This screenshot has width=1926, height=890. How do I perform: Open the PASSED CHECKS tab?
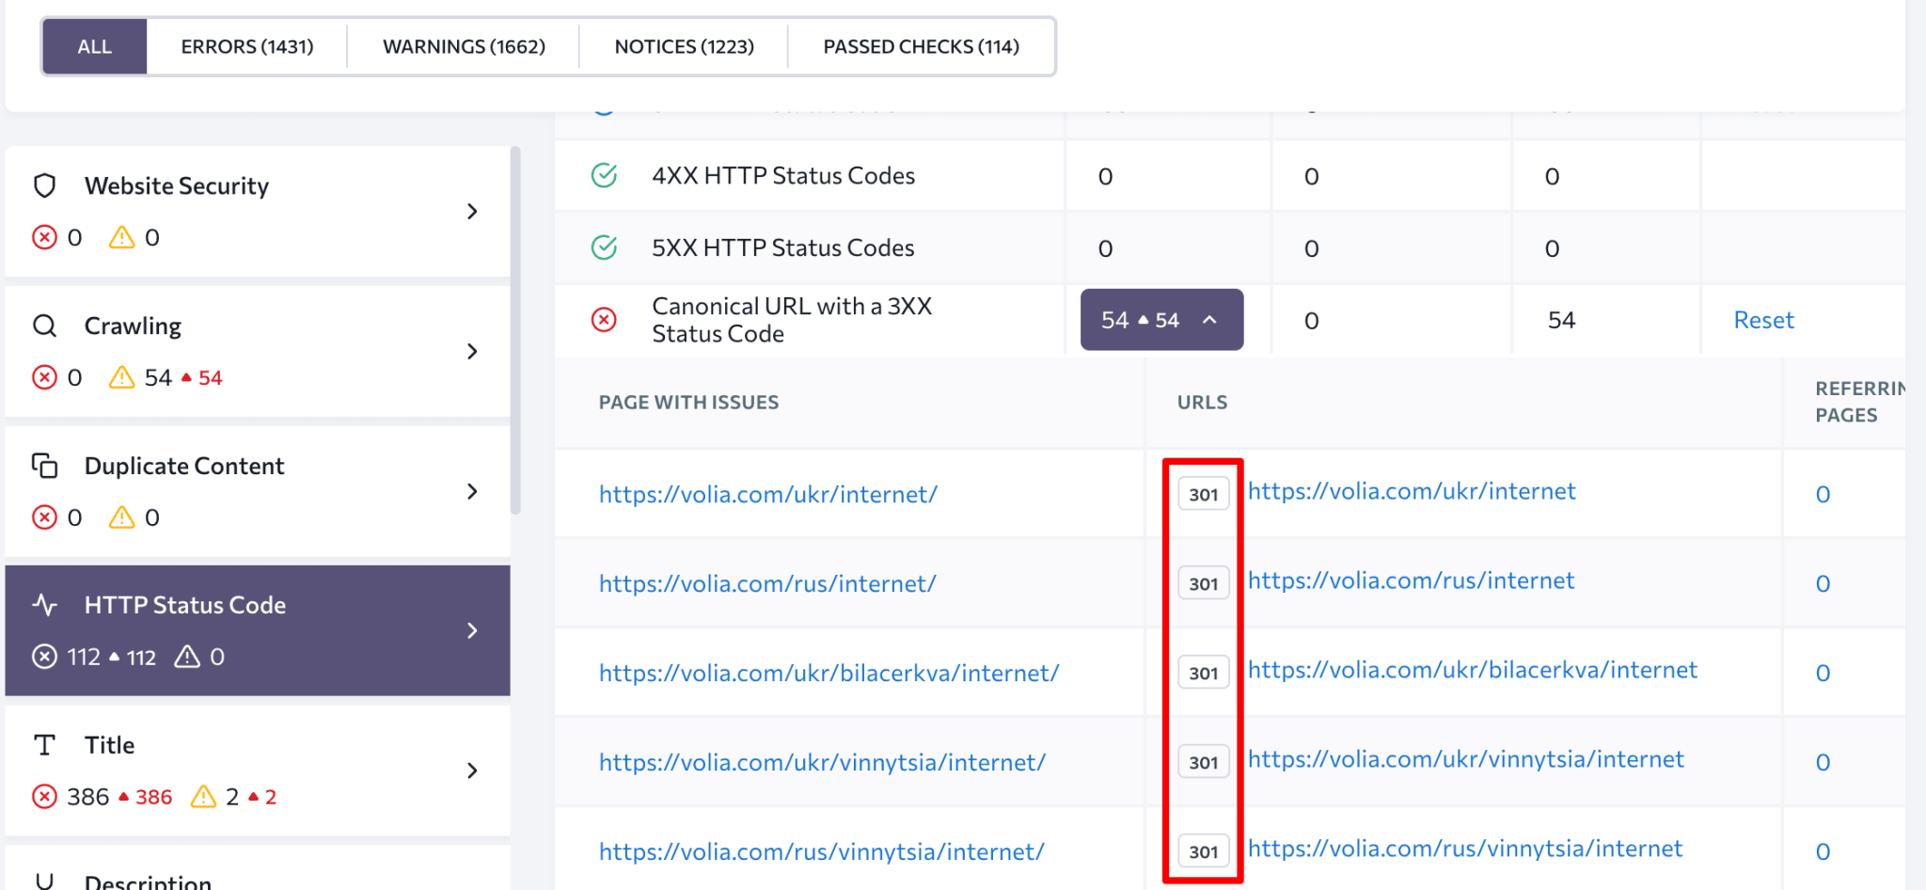pos(920,45)
